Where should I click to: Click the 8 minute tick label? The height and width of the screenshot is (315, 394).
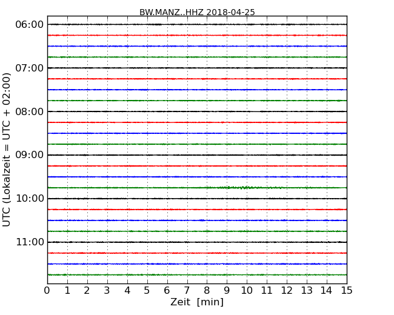tap(207, 291)
